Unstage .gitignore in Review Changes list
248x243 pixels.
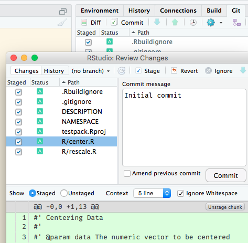[x=18, y=102]
